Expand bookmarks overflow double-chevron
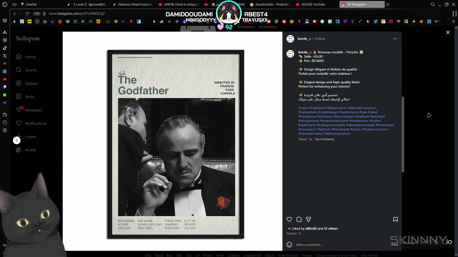Image resolution: width=458 pixels, height=257 pixels. coord(454,21)
